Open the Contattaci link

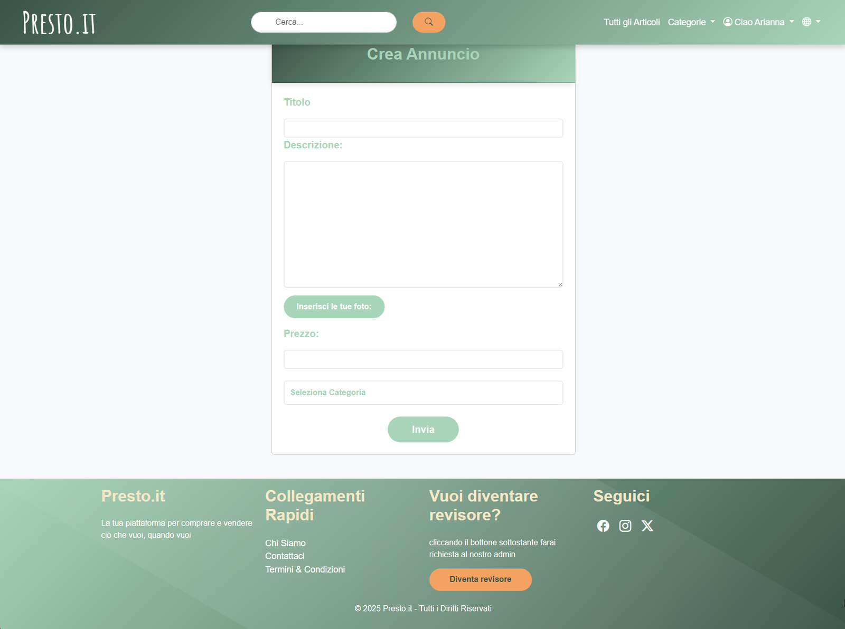tap(284, 556)
